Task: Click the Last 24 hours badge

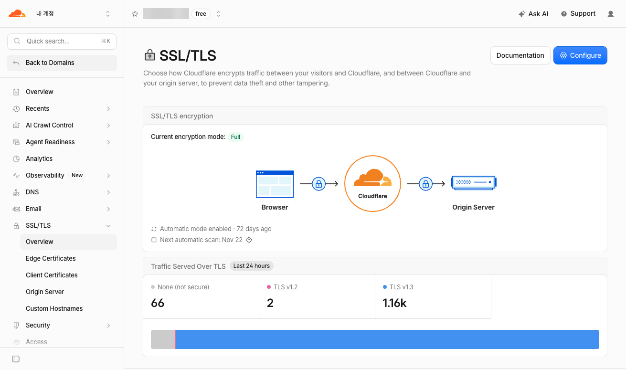Action: 252,266
